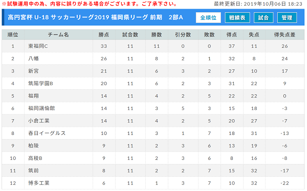The image size is (307, 191).
Task: Click the 得失点差 column header
Action: click(284, 35)
